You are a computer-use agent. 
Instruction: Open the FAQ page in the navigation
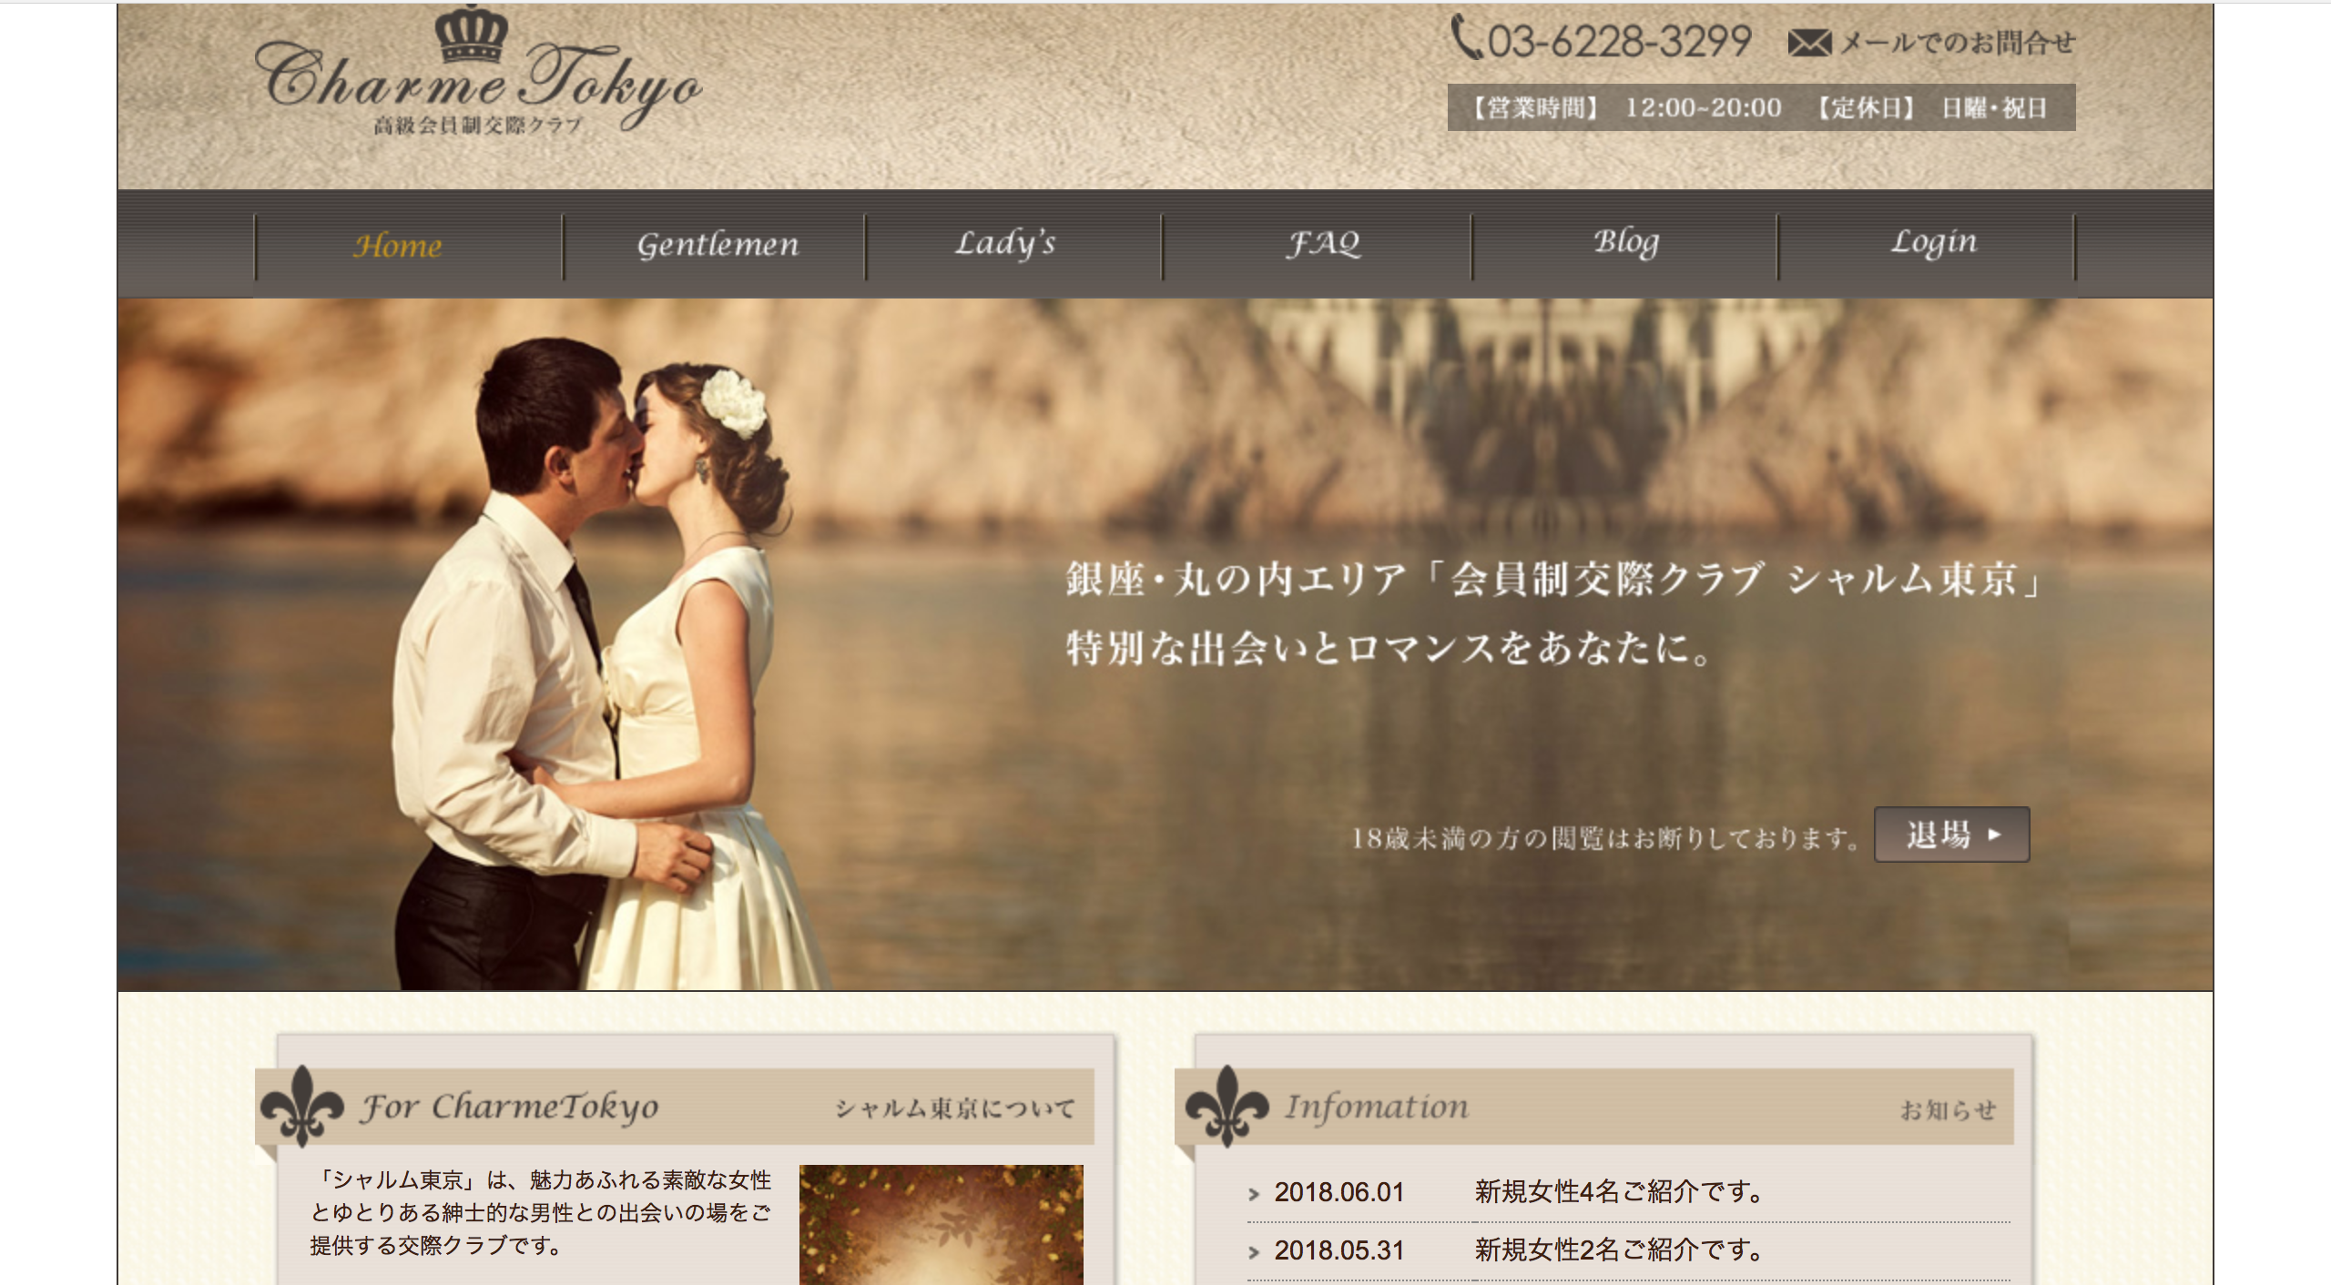[1323, 243]
